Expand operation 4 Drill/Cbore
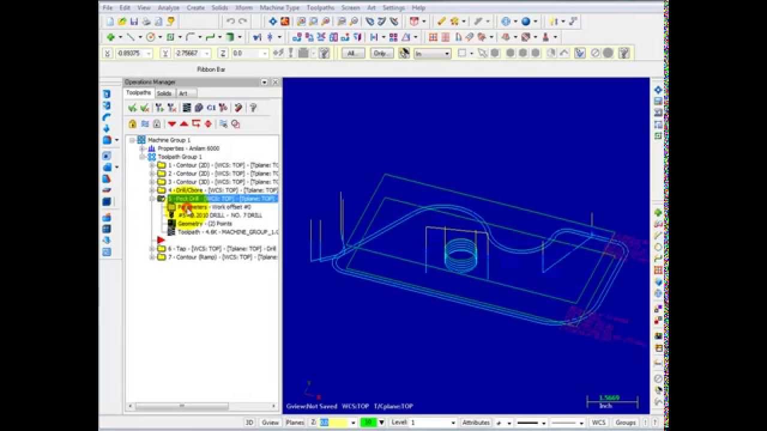 (x=152, y=190)
